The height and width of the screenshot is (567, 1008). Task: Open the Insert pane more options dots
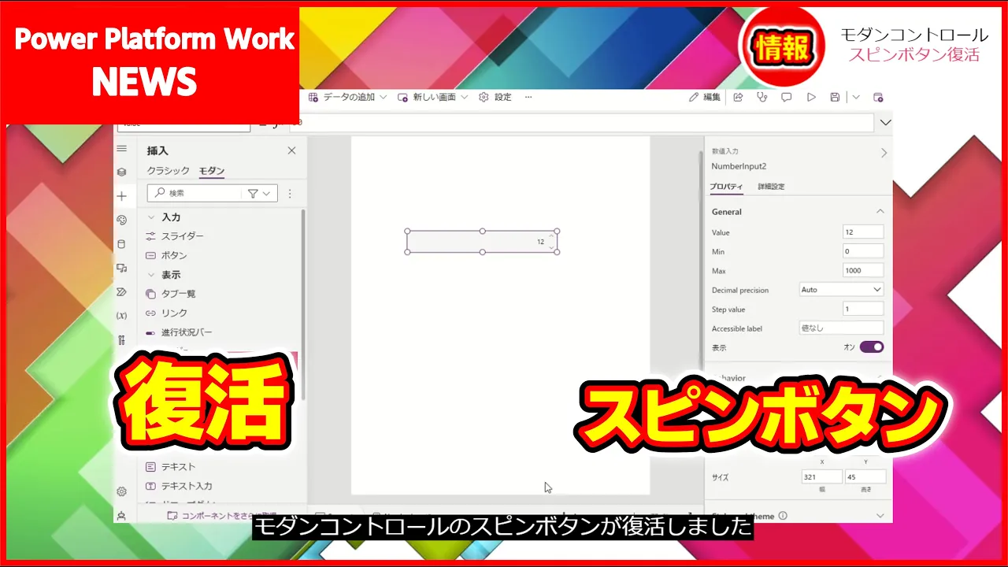point(290,193)
